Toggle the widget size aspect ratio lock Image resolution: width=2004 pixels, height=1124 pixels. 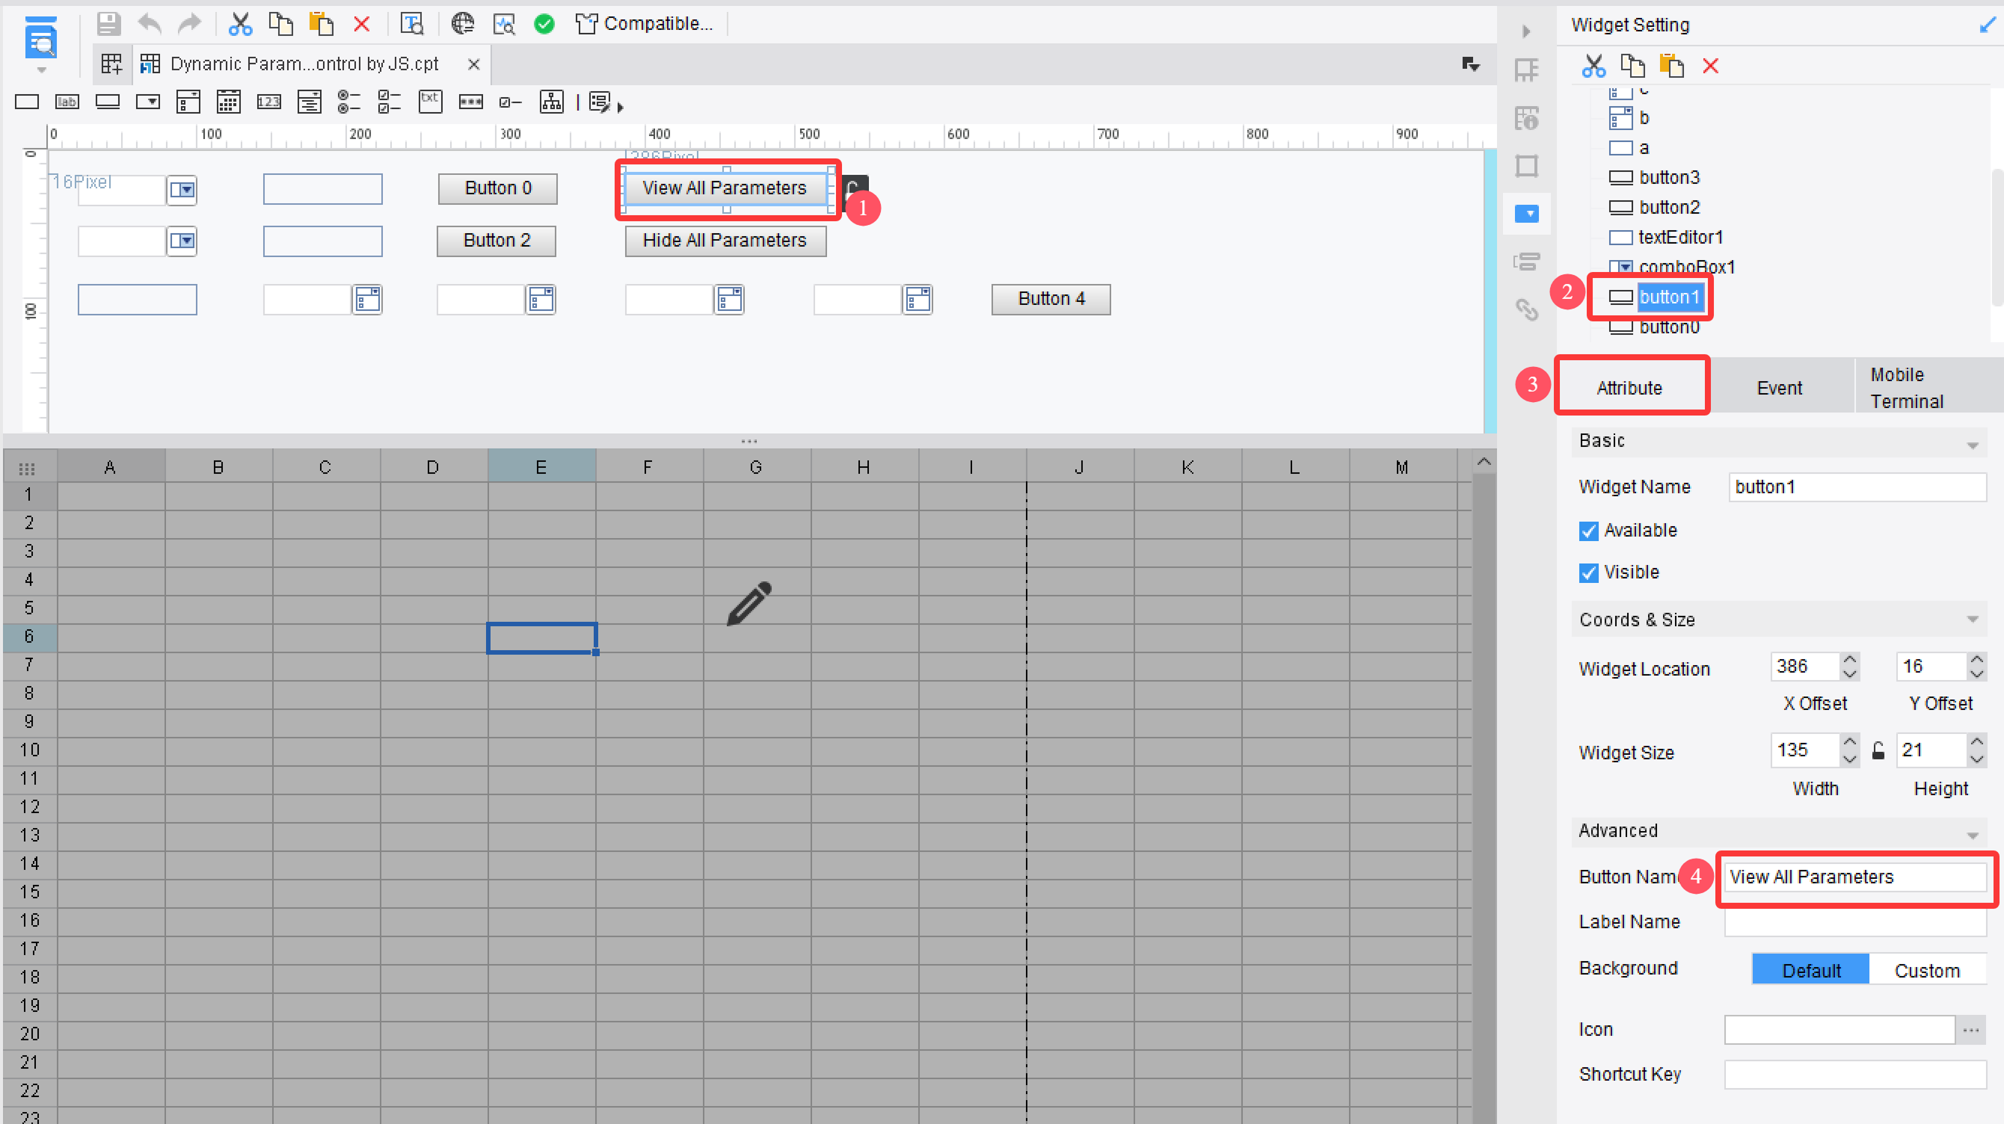(1878, 751)
